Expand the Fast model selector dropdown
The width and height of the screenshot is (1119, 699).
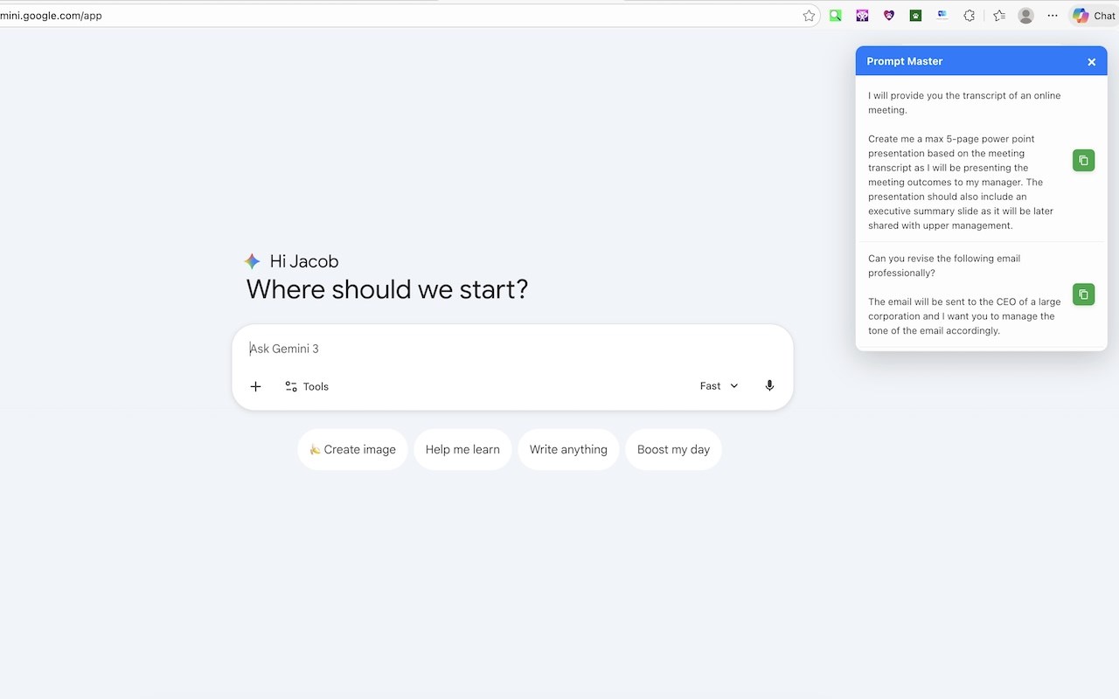point(719,386)
